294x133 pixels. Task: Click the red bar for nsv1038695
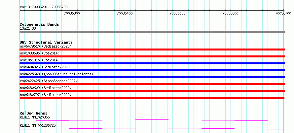pos(152,56)
